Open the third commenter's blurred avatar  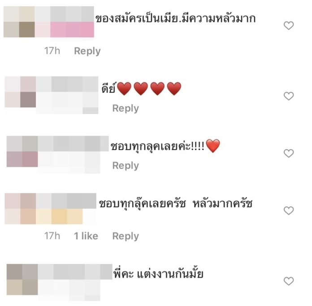pos(22,152)
